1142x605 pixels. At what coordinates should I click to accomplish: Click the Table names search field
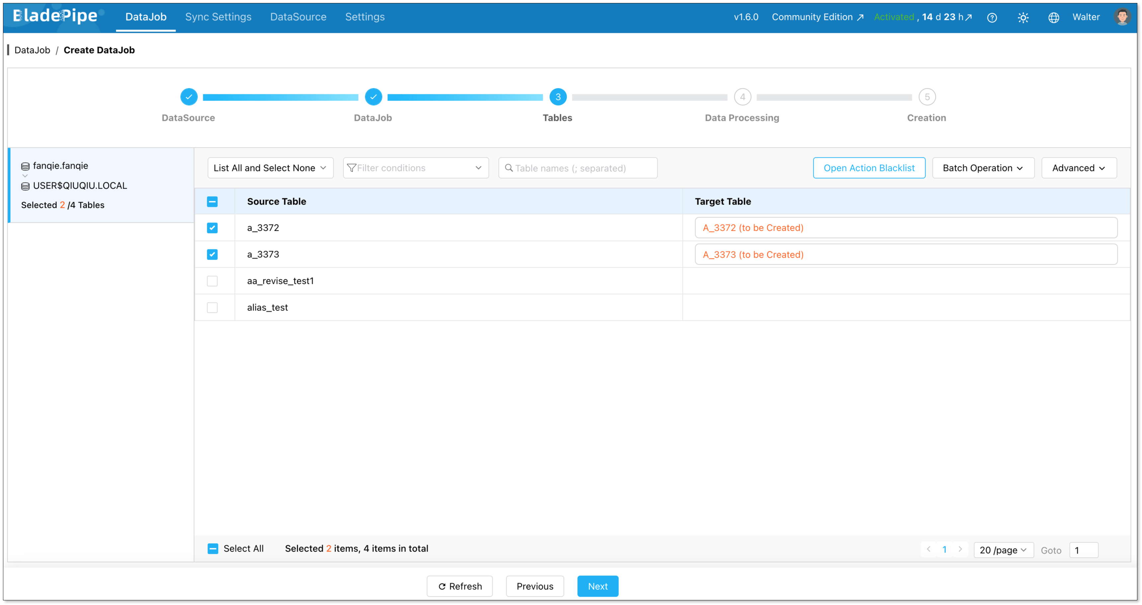tap(578, 168)
